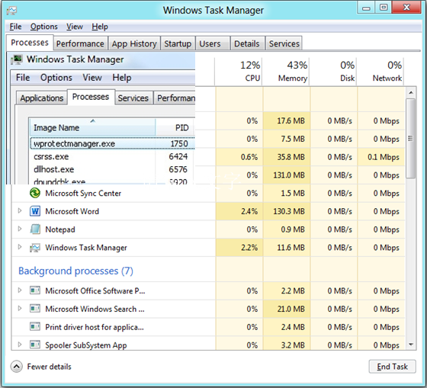Expand the Notepad process group
Image resolution: width=427 pixels, height=388 pixels.
click(x=20, y=229)
